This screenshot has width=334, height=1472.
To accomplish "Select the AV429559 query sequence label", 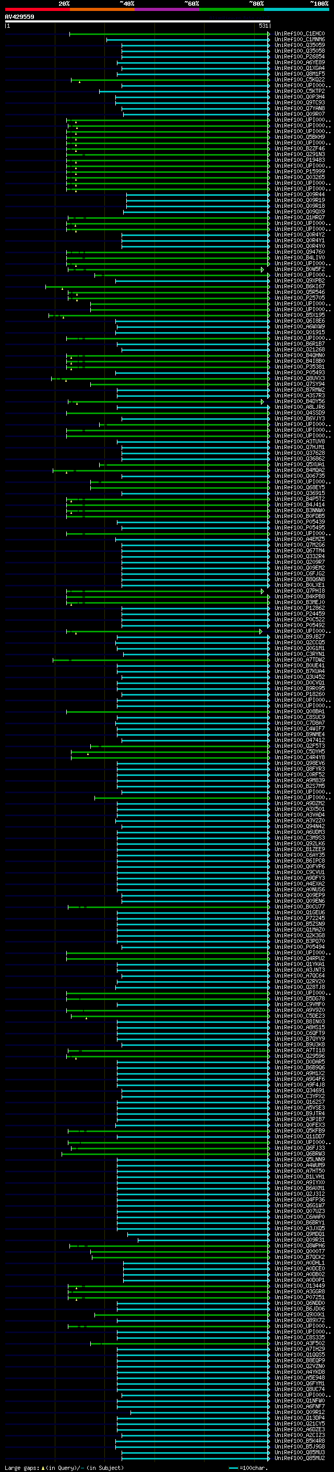I will pos(19,17).
